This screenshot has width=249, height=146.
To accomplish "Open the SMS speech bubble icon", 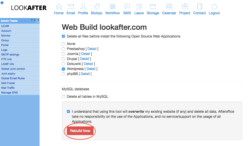I will 127,7.
